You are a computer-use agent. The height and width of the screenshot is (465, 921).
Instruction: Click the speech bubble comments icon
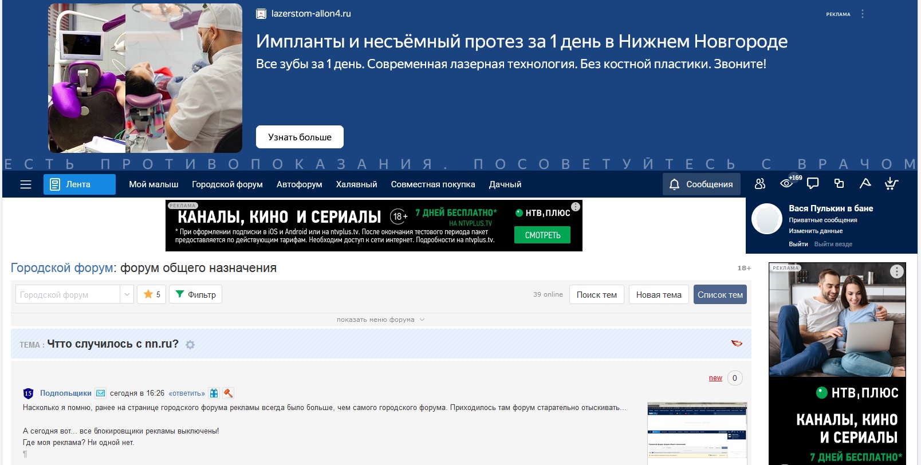click(x=813, y=184)
